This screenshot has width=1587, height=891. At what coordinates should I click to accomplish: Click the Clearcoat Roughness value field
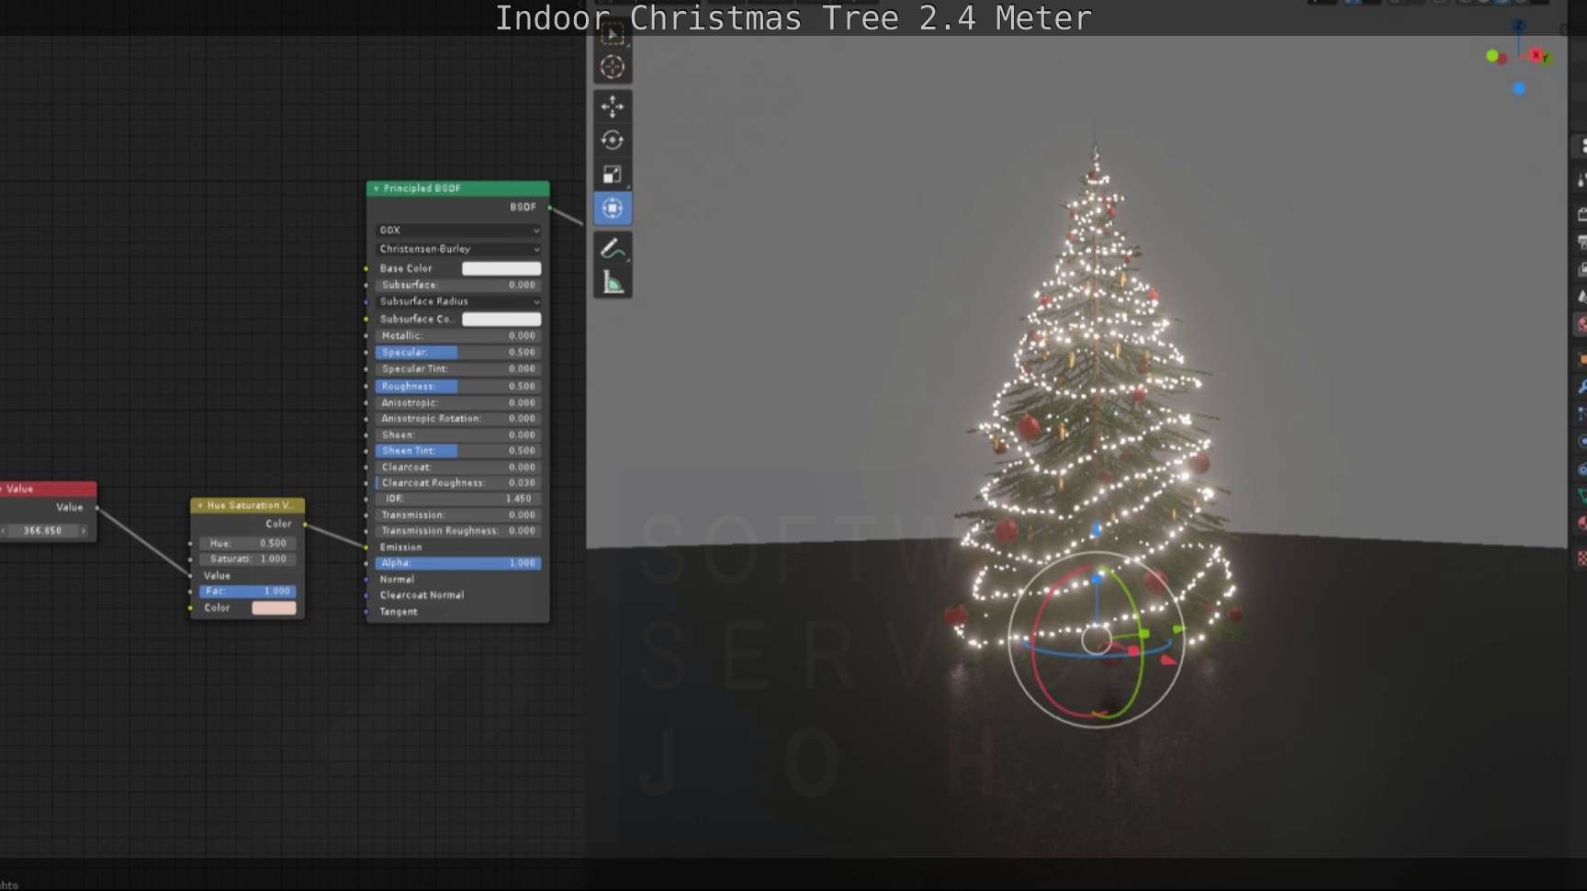click(458, 482)
